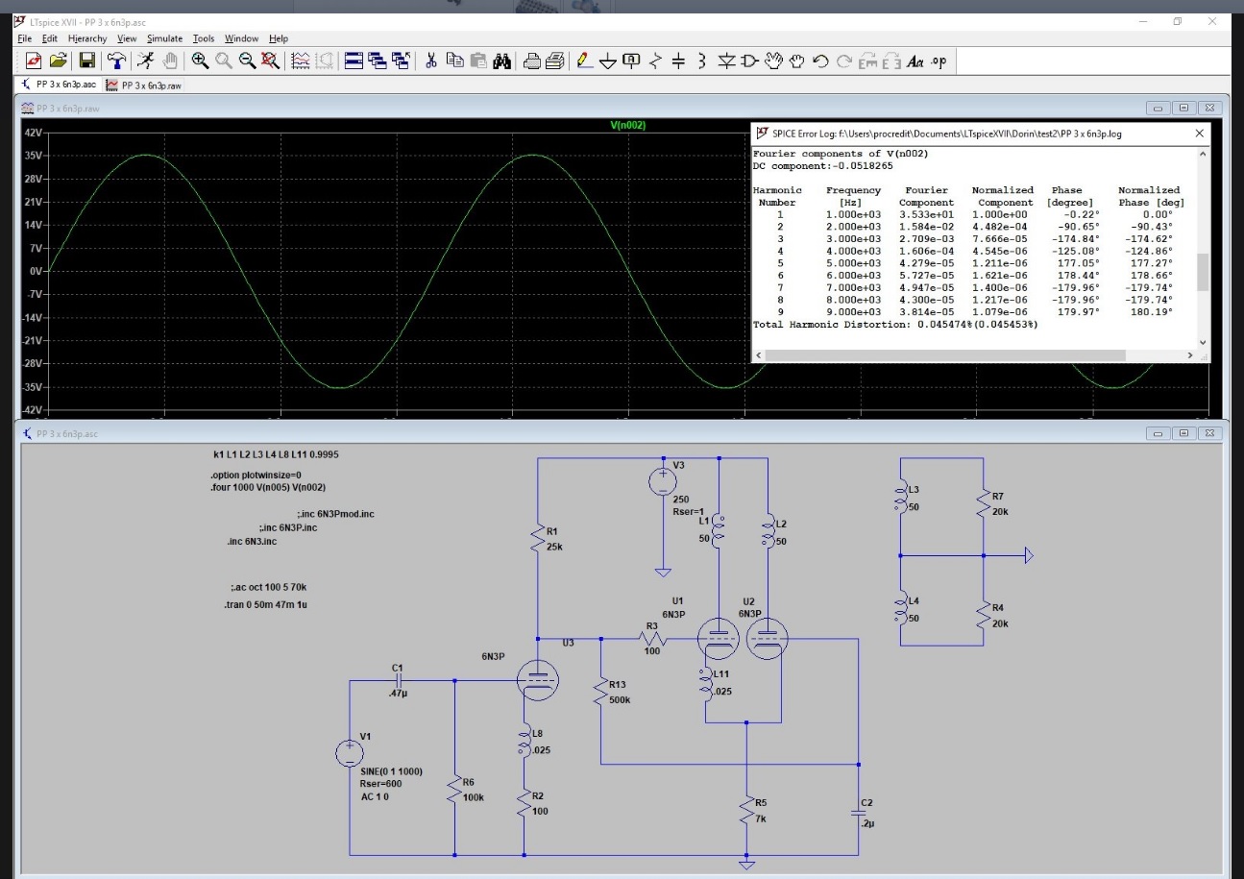Select the Diode tool in the toolbar
Viewport: 1244px width, 879px height.
(727, 61)
